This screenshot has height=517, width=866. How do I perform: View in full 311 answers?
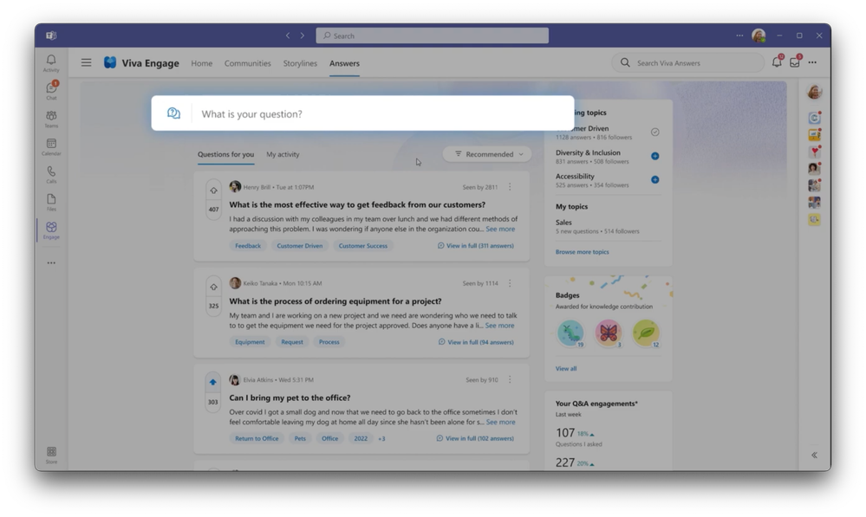point(476,246)
